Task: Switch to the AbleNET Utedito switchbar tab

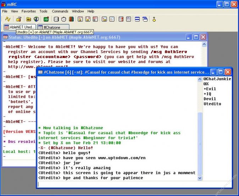Action: pyautogui.click(x=20, y=27)
